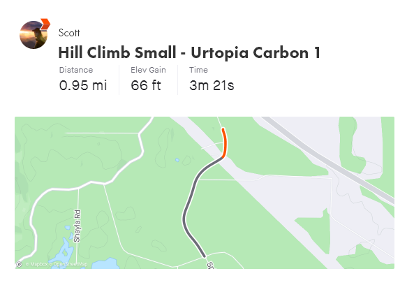
Task: Click the orange Strava chevron badge
Action: click(45, 24)
